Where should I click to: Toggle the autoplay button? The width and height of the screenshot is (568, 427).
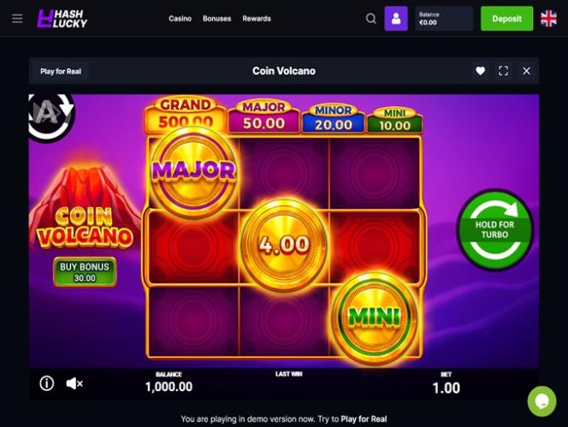(x=50, y=116)
